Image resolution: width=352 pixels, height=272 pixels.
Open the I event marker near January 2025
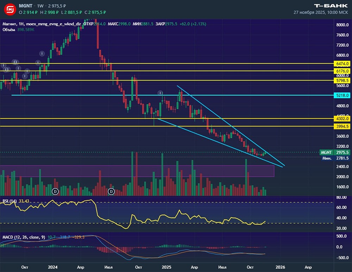click(x=160, y=93)
